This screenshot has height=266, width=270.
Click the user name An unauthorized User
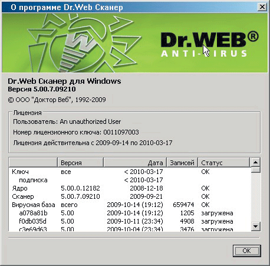click(90, 121)
